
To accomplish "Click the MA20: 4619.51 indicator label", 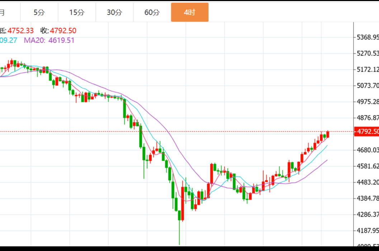I will tap(49, 40).
